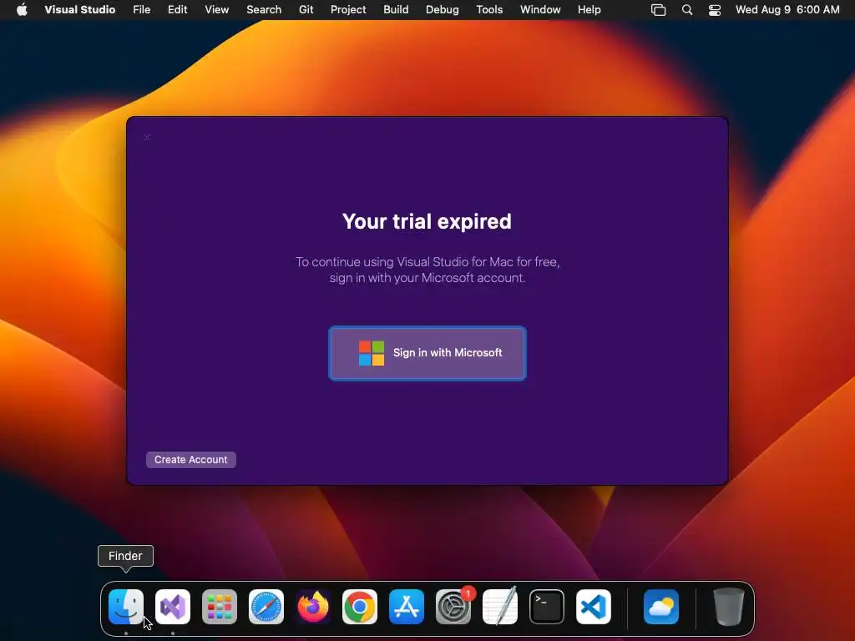The height and width of the screenshot is (641, 855).
Task: Open the Edit menu
Action: (x=177, y=10)
